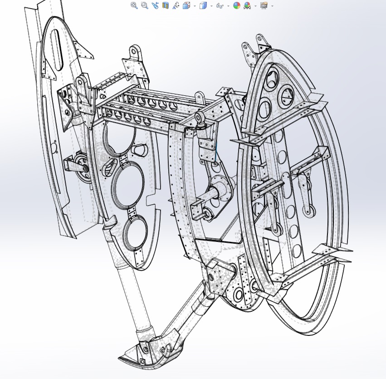Click the Hide/Show Items glasses icon
Screen dimensions: 386x379
pos(220,5)
